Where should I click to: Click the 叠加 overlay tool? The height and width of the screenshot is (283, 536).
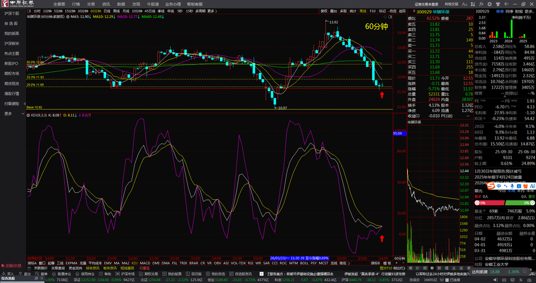pos(334,11)
